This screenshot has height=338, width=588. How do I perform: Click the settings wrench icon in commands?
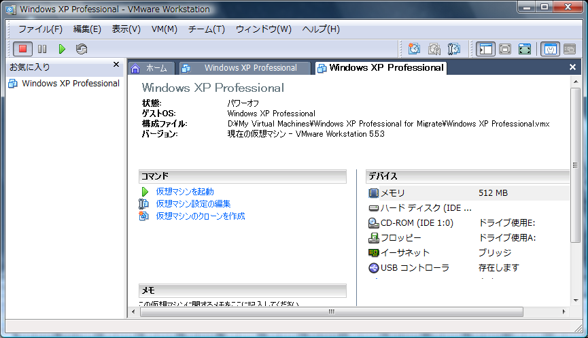click(x=143, y=204)
